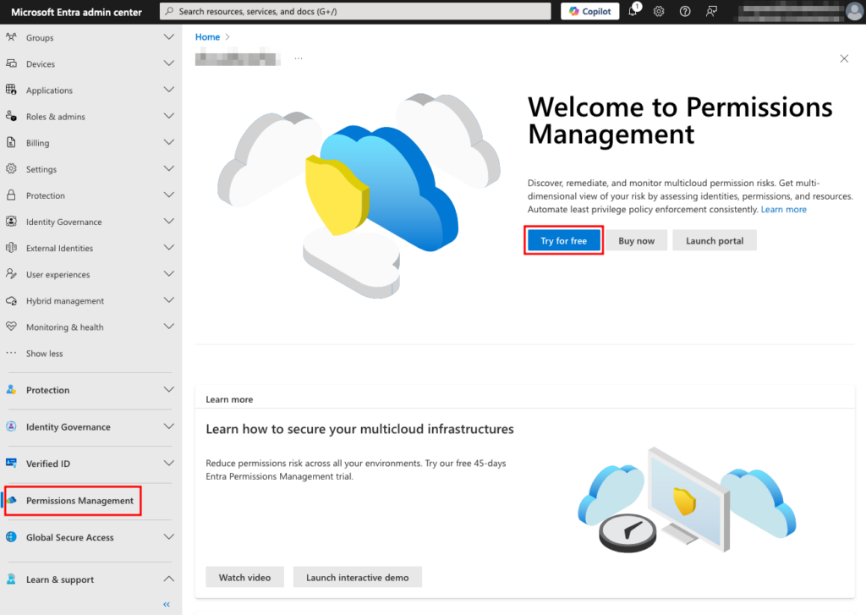Screen dimensions: 866x615
Task: Click the Buy now button
Action: 636,240
